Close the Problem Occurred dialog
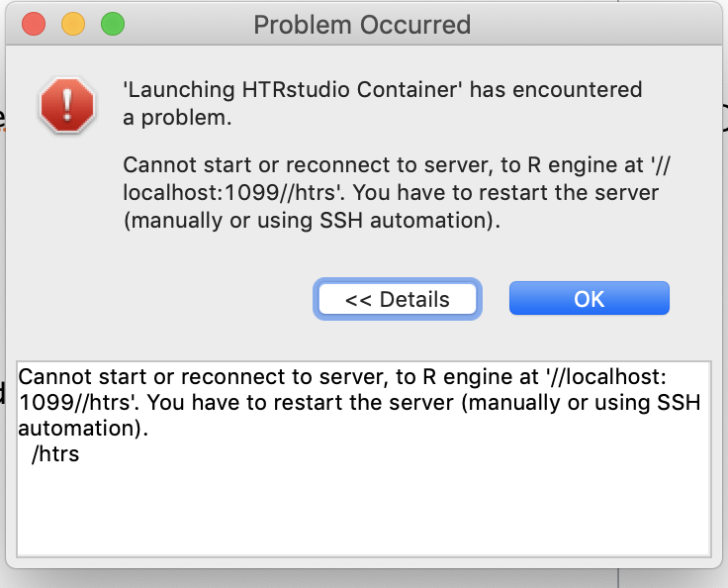The width and height of the screenshot is (728, 588). click(34, 24)
